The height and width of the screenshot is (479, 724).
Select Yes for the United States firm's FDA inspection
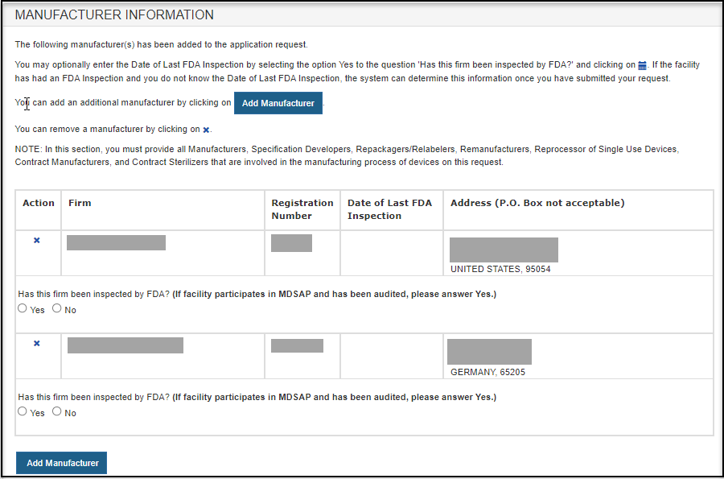pyautogui.click(x=23, y=308)
